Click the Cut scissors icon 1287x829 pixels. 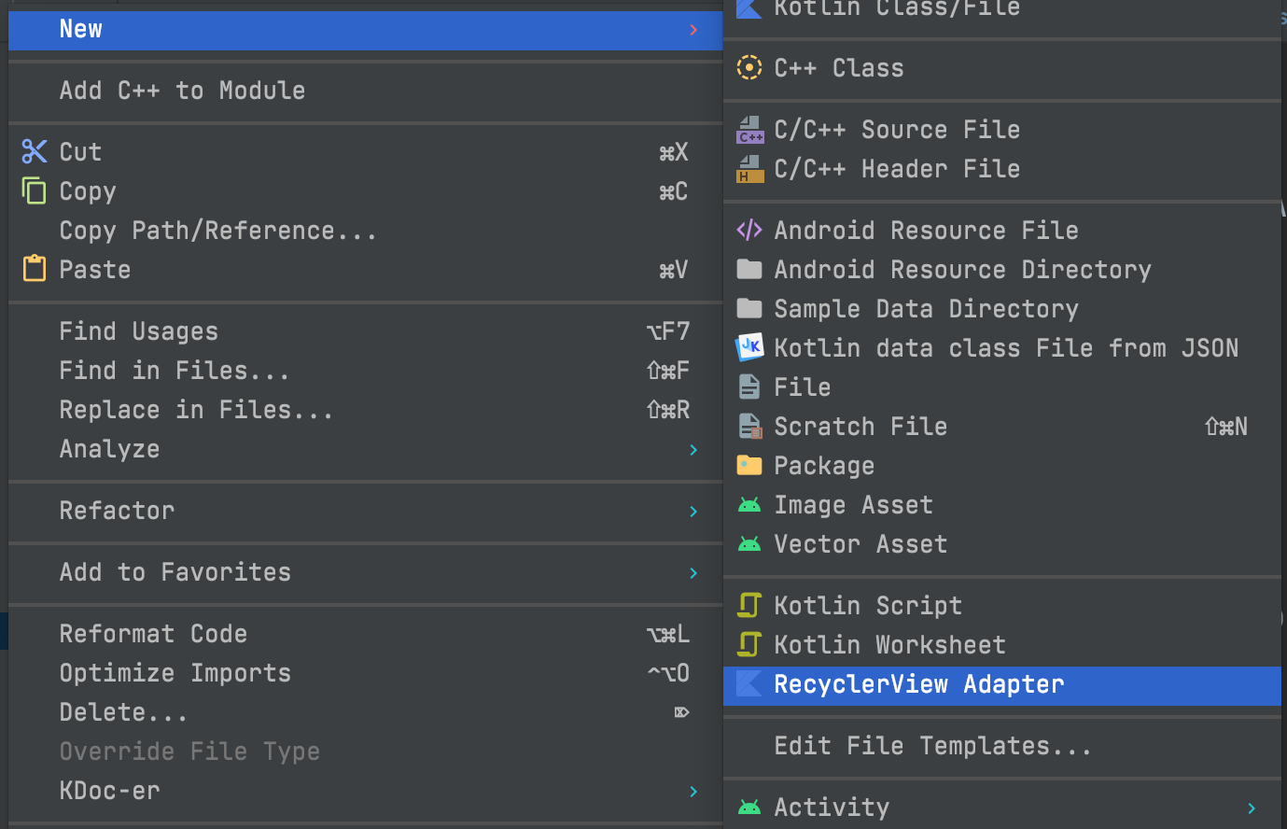tap(35, 151)
